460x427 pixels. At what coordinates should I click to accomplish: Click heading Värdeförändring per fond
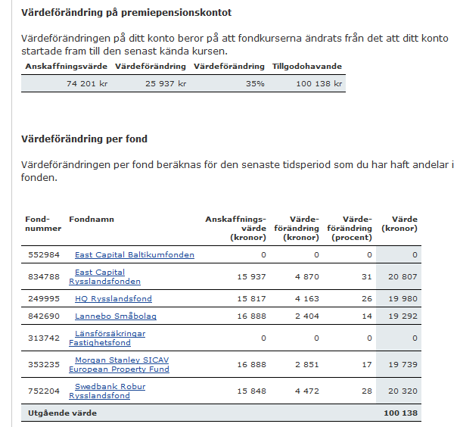click(84, 139)
